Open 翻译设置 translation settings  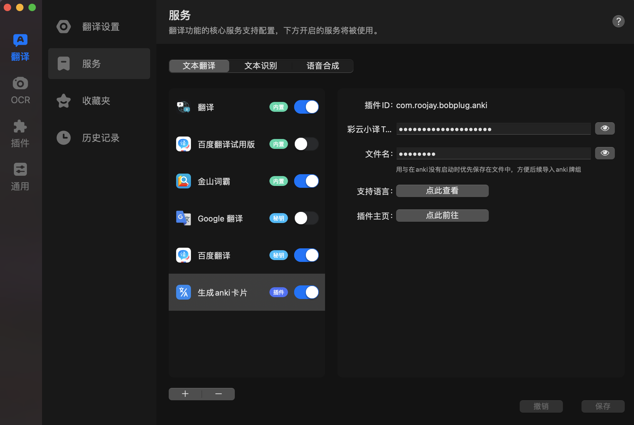99,27
